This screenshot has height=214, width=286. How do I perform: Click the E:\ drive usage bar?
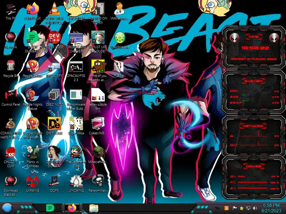click(x=252, y=188)
